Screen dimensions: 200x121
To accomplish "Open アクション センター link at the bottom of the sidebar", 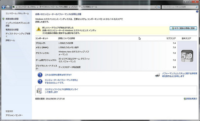I will click(x=14, y=115).
